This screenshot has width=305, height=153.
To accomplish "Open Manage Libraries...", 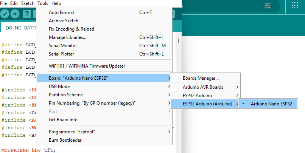I will pos(104,37).
